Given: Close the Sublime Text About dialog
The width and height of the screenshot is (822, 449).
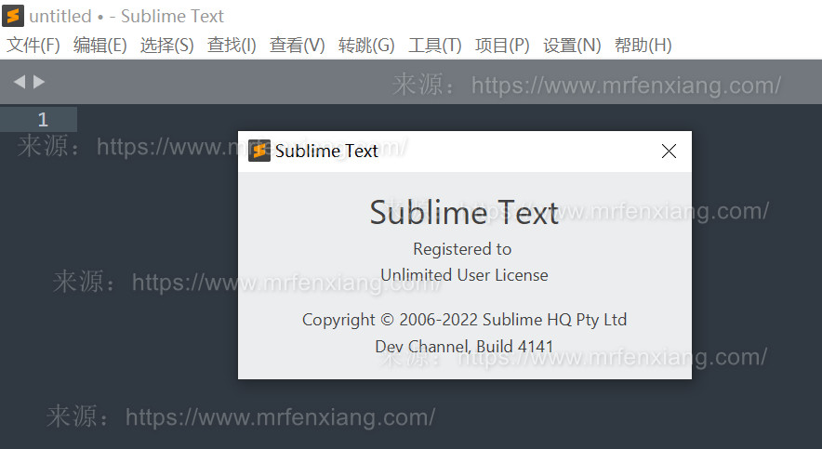Looking at the screenshot, I should pos(668,152).
